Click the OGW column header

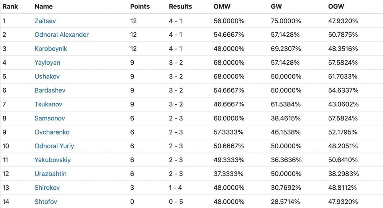tap(337, 6)
